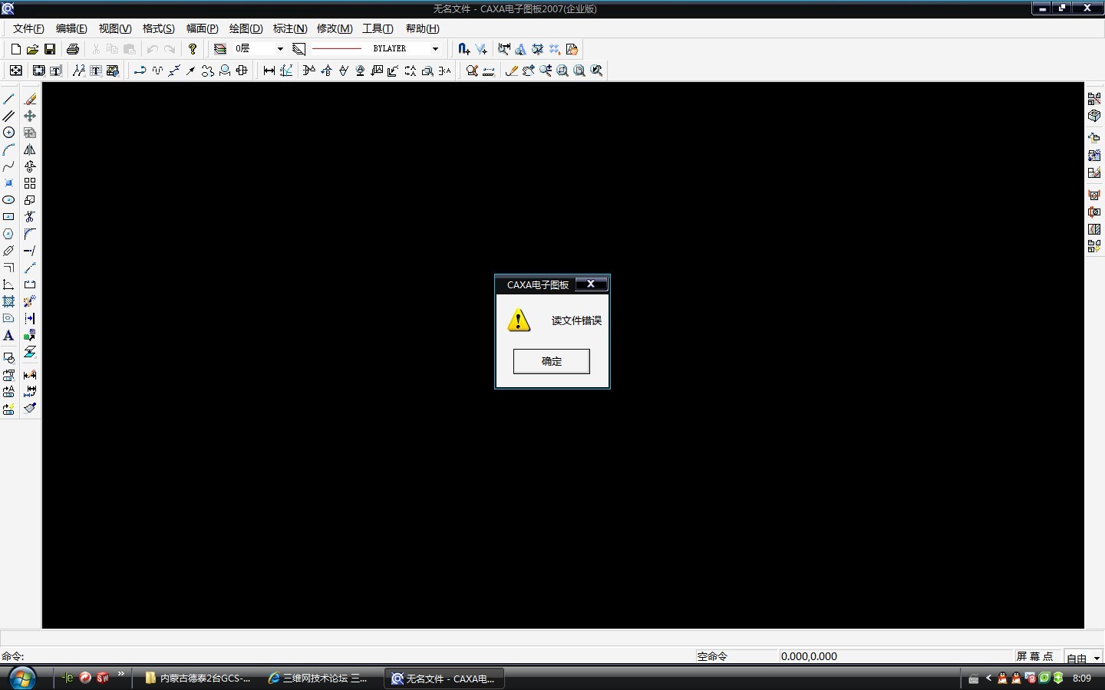Image resolution: width=1105 pixels, height=690 pixels.
Task: Close the CAXA电子图板 error dialog
Action: coord(591,284)
